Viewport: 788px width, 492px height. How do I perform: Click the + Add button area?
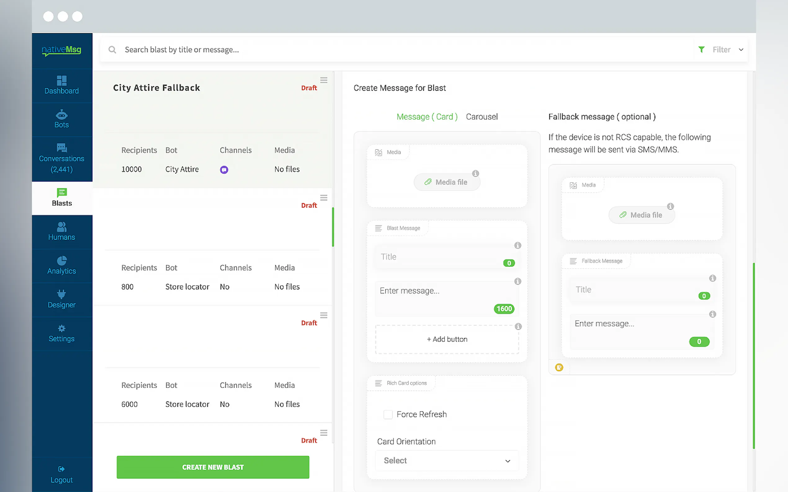pyautogui.click(x=447, y=339)
